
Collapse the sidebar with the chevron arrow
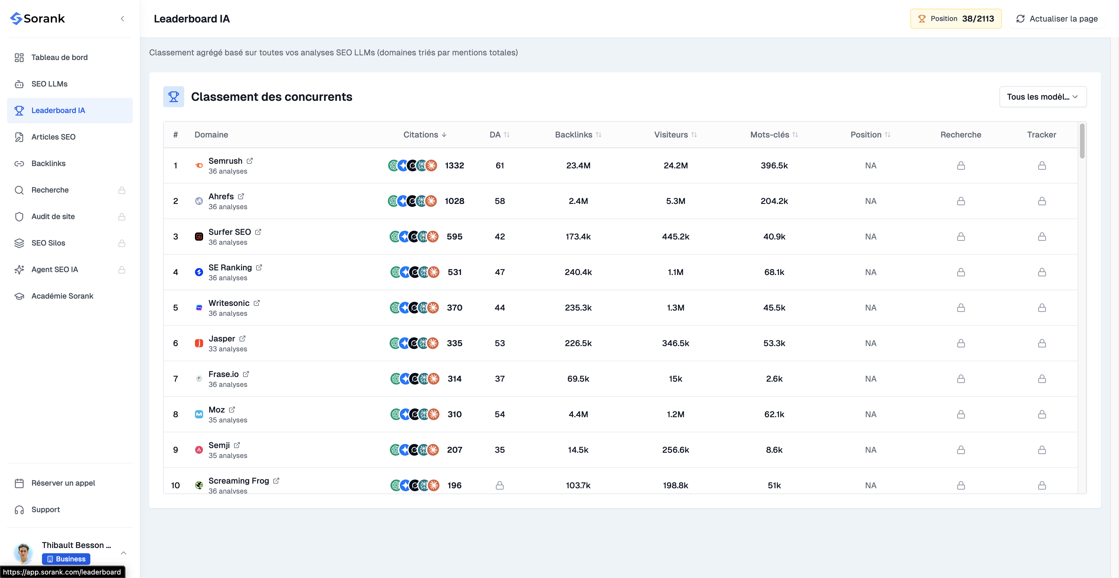pyautogui.click(x=122, y=19)
